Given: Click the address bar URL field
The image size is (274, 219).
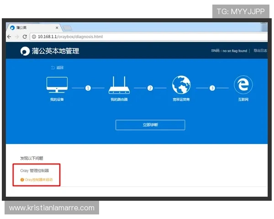Looking at the screenshot, I should pos(148,36).
